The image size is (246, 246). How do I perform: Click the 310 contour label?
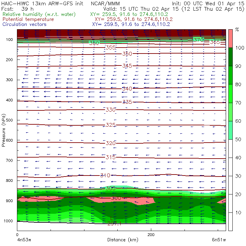pos(105,175)
